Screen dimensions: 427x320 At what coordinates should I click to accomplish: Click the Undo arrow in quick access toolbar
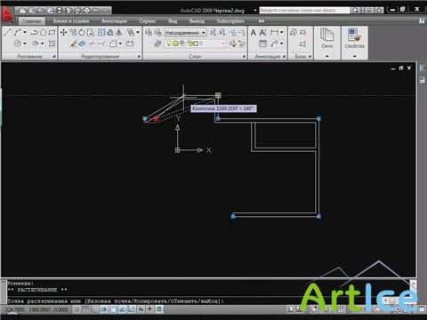[x=96, y=11]
